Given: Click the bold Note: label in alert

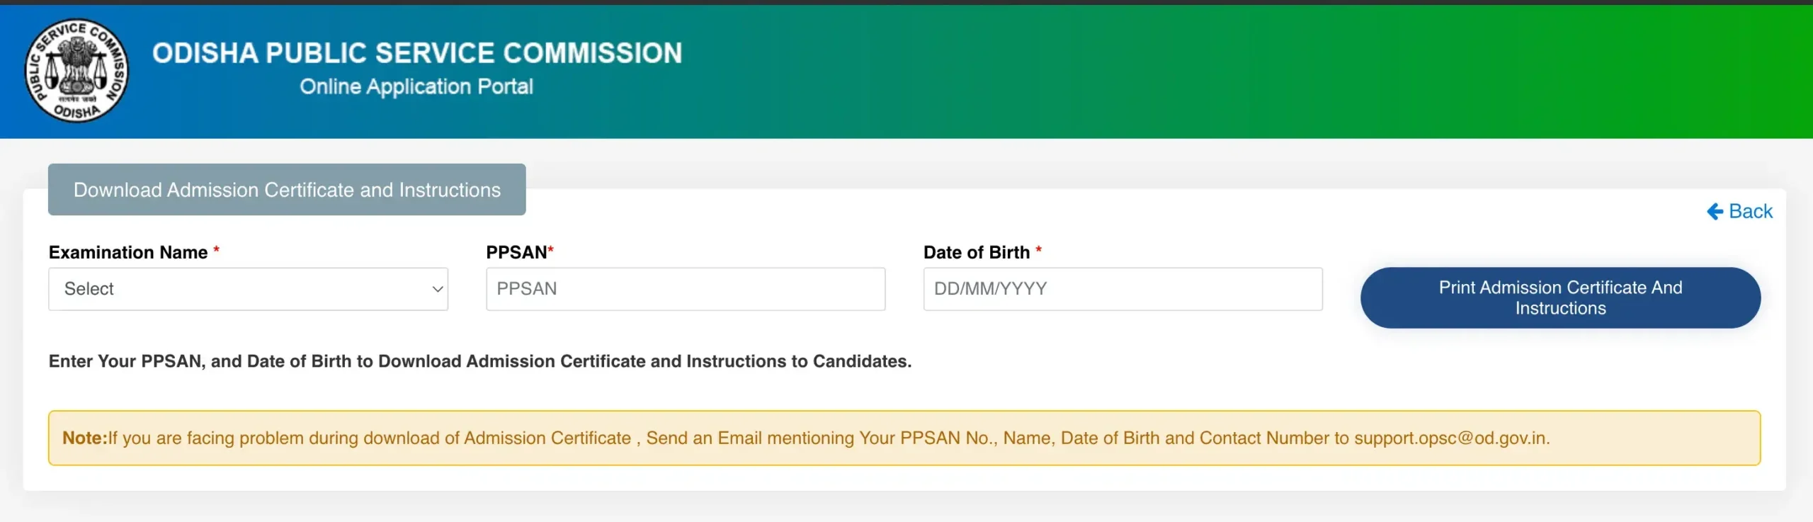Looking at the screenshot, I should click(x=85, y=438).
